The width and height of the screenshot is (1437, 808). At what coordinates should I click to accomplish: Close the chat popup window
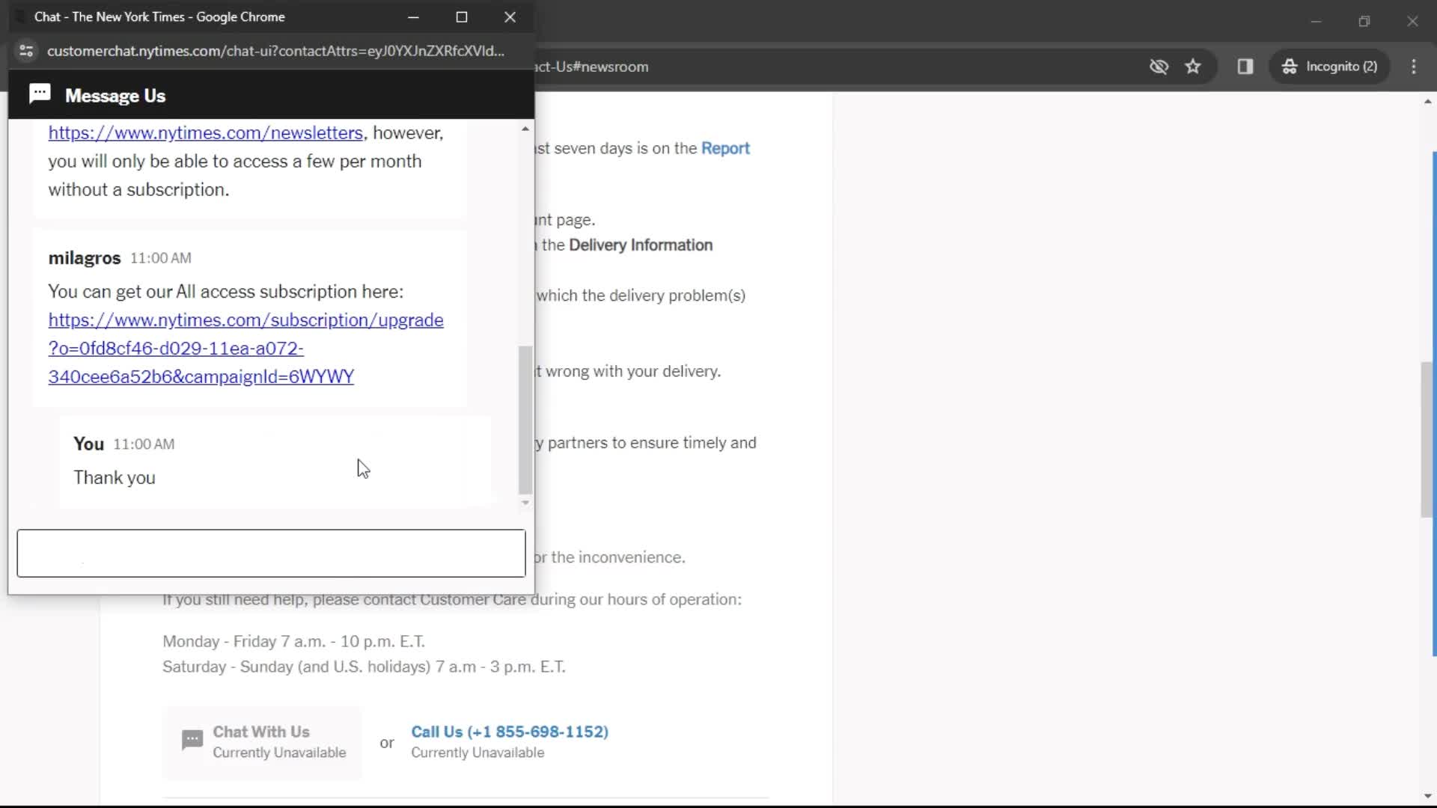click(510, 16)
